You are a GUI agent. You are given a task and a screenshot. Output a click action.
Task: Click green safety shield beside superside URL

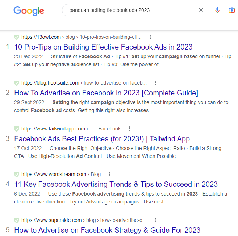[x=17, y=220]
